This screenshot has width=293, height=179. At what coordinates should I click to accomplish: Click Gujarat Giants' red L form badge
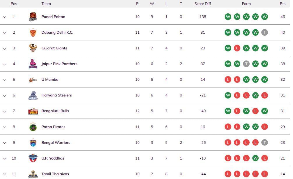tap(237, 48)
